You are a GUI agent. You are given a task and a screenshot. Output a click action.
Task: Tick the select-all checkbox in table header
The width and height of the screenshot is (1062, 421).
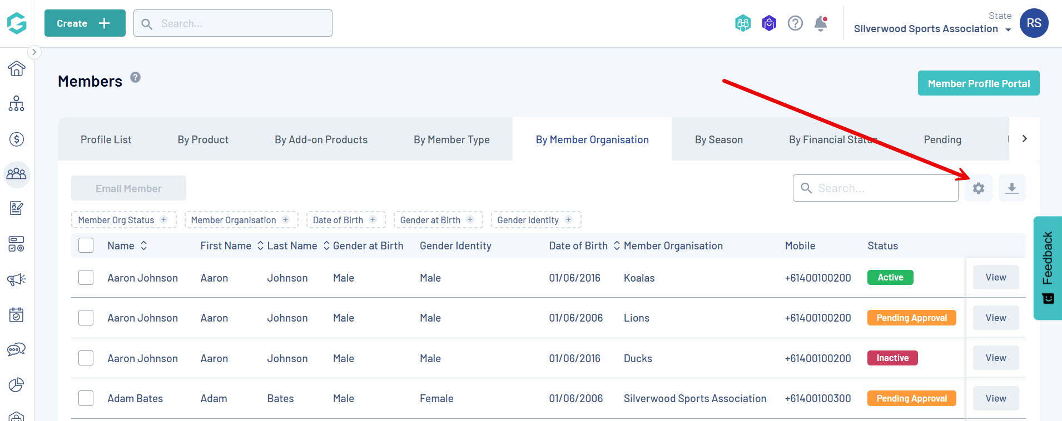86,245
